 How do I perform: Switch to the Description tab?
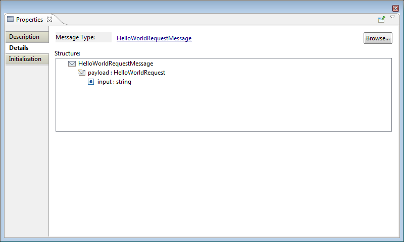click(24, 37)
